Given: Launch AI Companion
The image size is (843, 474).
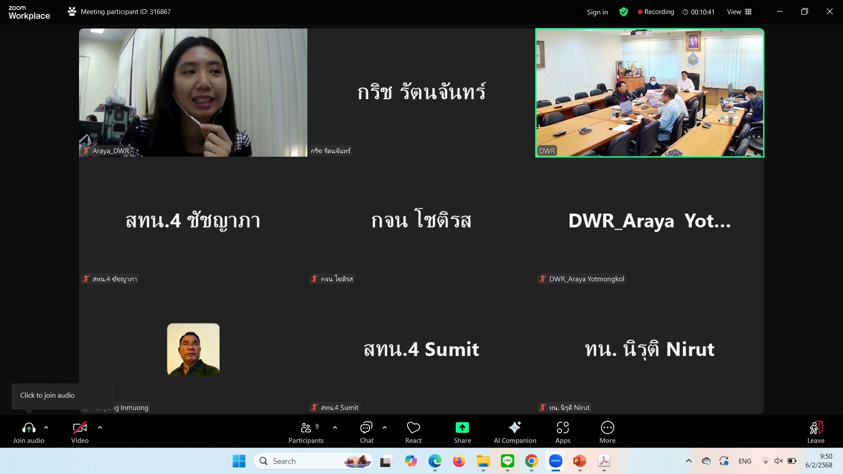Looking at the screenshot, I should pos(515,432).
